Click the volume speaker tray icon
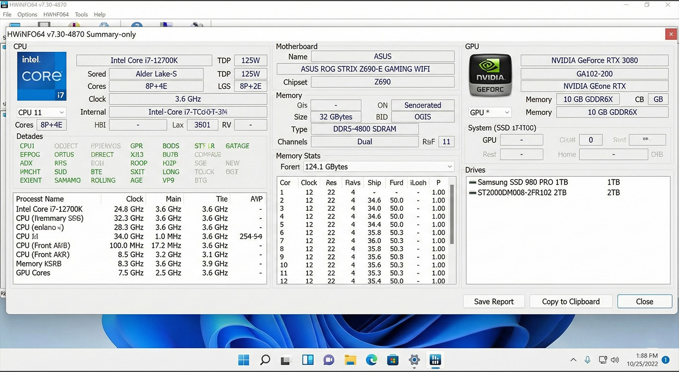 [615, 360]
